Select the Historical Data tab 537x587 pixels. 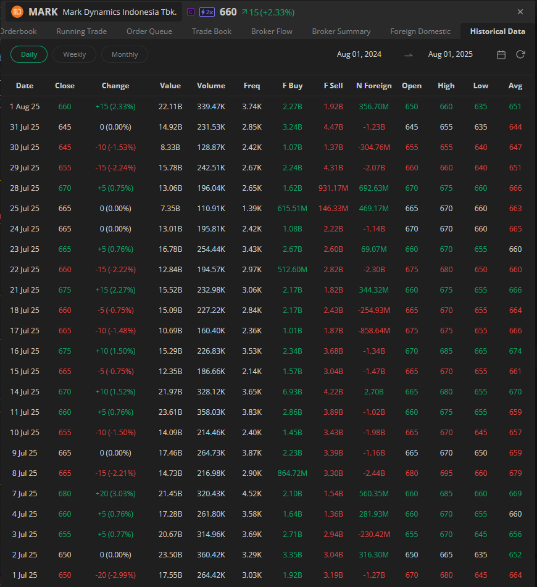(497, 31)
